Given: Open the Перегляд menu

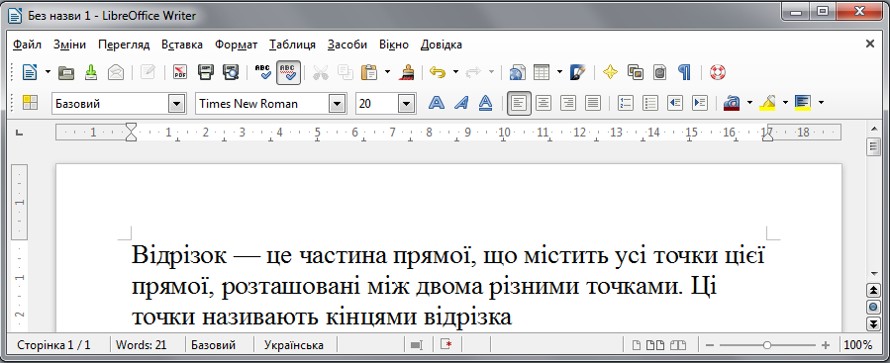Looking at the screenshot, I should pos(124,45).
